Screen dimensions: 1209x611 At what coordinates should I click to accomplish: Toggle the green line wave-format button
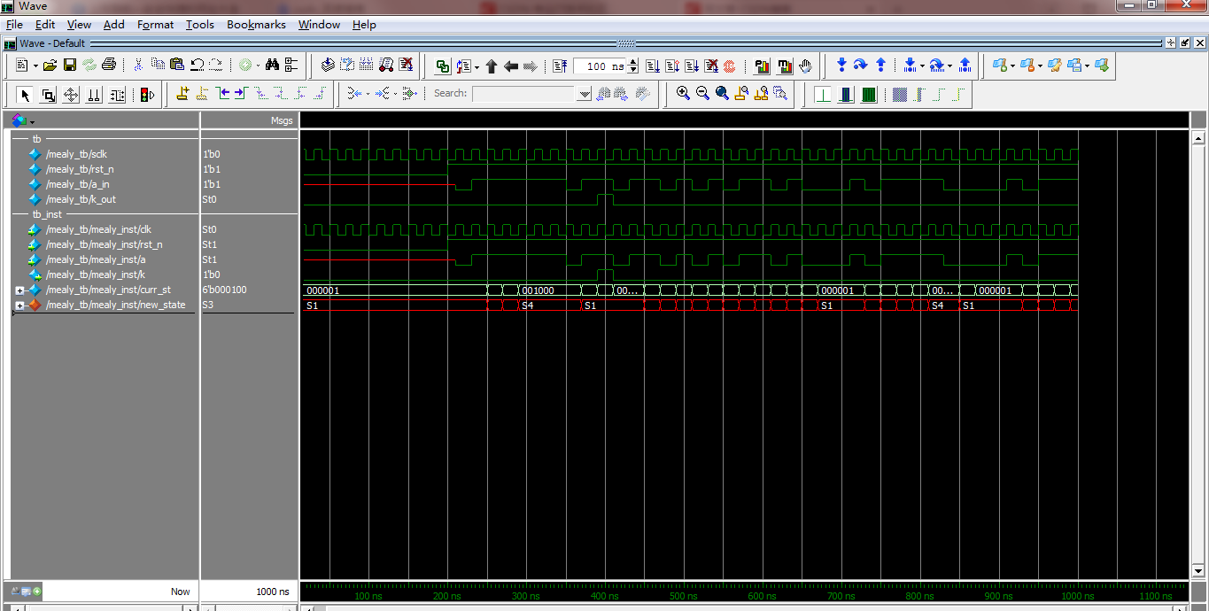(x=823, y=94)
